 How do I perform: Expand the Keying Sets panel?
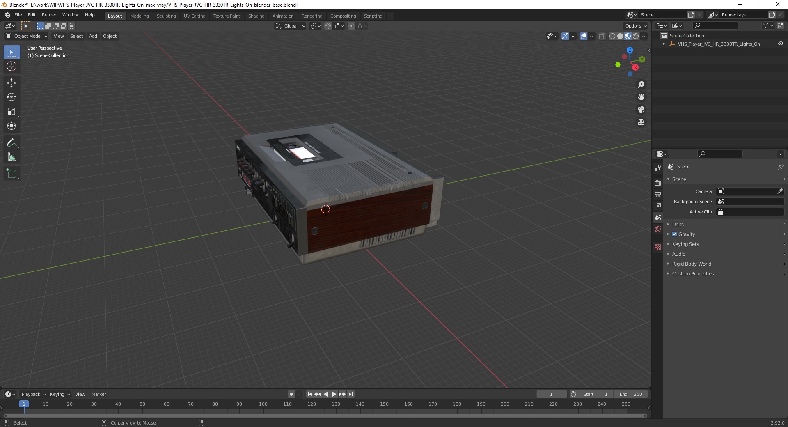685,244
